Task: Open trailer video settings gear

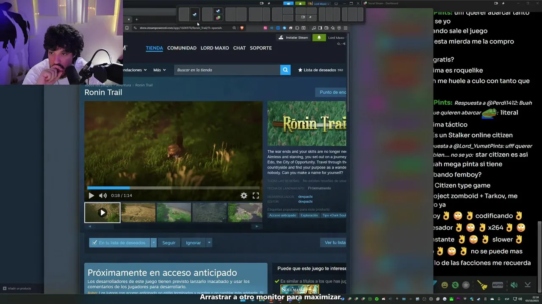Action: click(x=244, y=195)
